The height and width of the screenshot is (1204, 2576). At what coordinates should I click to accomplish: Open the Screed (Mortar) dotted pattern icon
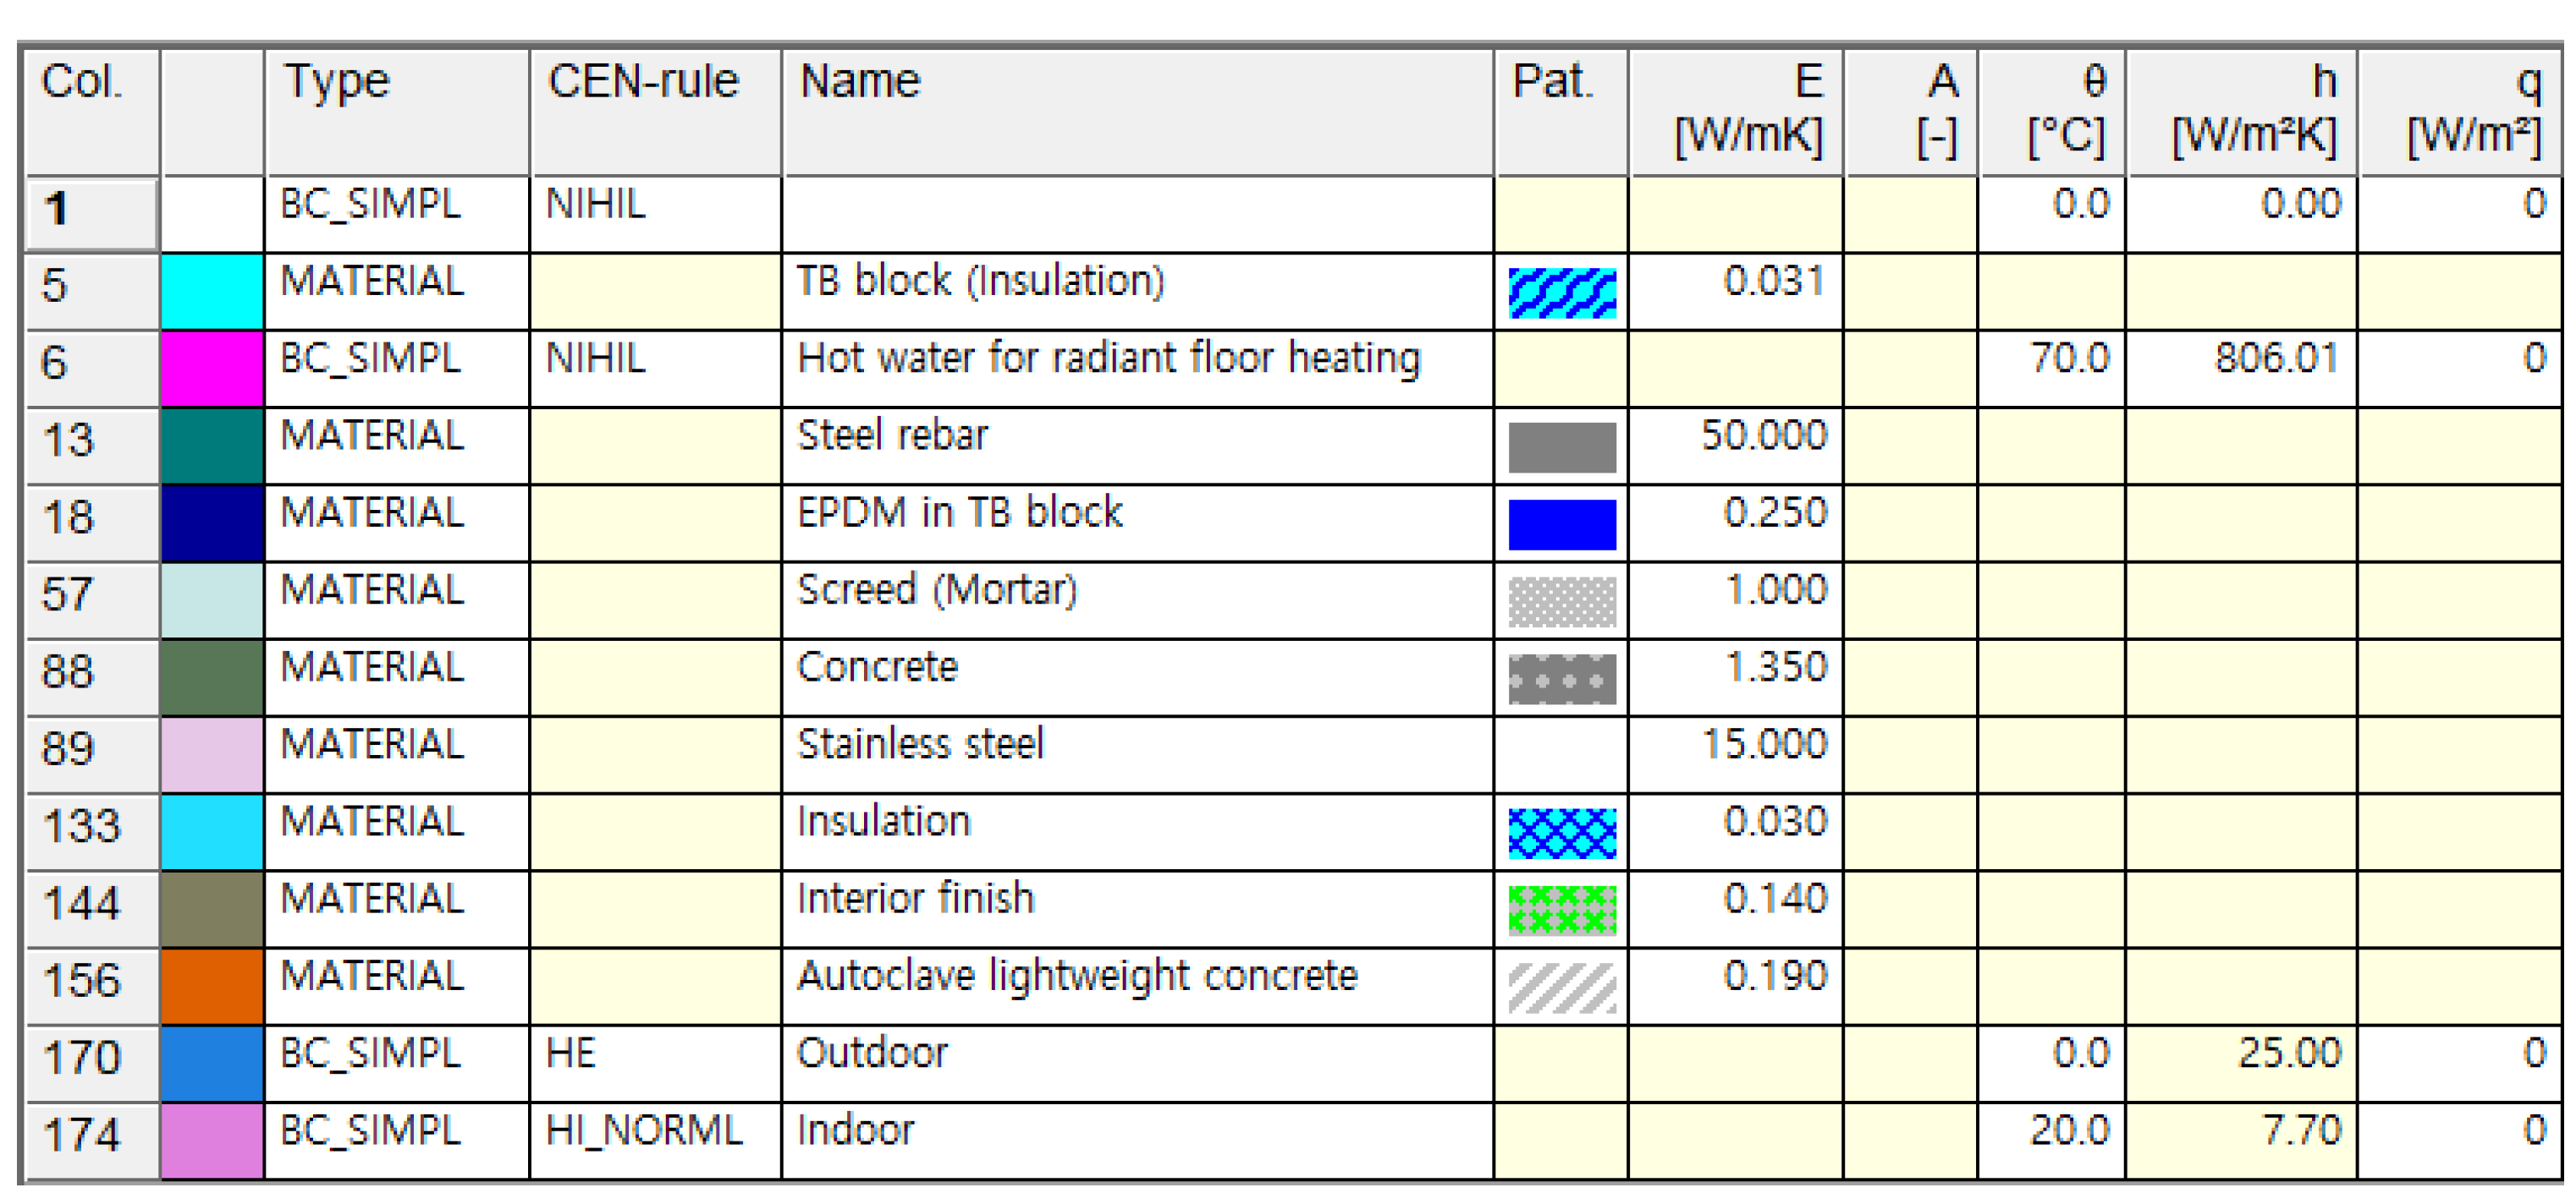tap(1561, 600)
